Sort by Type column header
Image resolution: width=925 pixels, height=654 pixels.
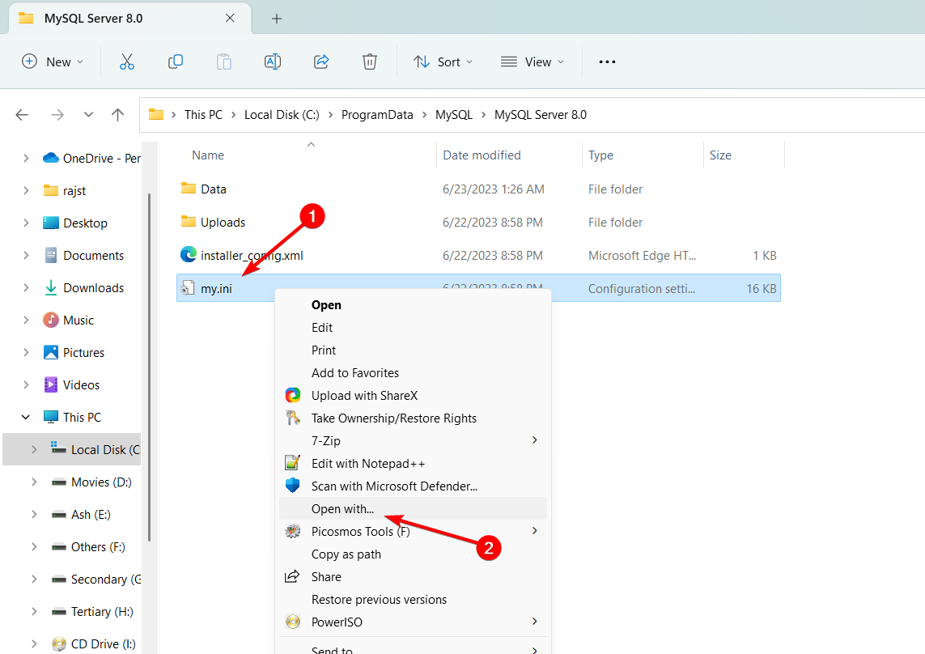(600, 155)
